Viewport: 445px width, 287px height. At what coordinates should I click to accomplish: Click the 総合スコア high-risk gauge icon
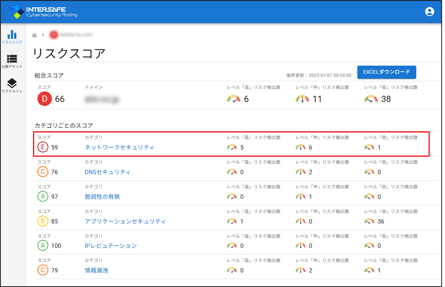[x=234, y=99]
